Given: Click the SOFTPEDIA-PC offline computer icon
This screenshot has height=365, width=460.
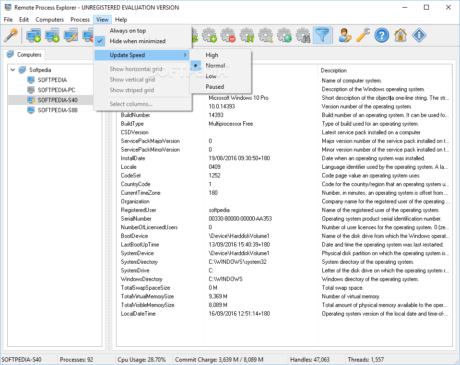Looking at the screenshot, I should [31, 90].
